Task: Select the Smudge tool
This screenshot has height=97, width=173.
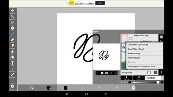Action: [12, 46]
